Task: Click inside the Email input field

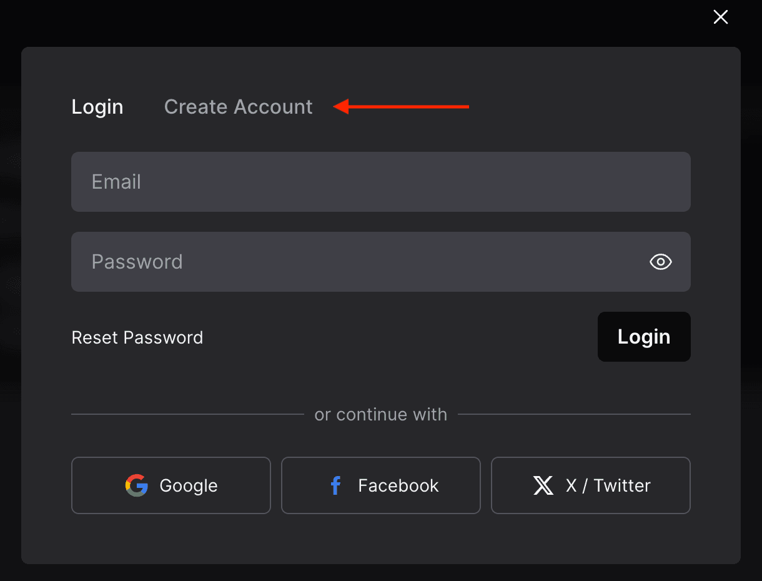Action: pos(381,182)
